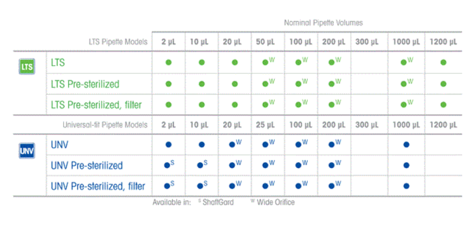Select the UNV Pre-sterilized, filter row label

click(x=98, y=186)
